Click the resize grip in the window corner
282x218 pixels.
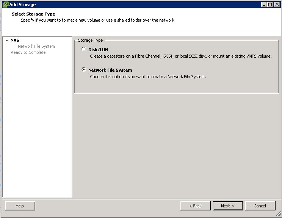click(279, 215)
